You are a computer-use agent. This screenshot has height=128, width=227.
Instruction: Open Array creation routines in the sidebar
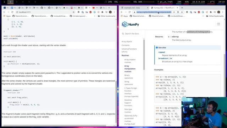[130, 61]
